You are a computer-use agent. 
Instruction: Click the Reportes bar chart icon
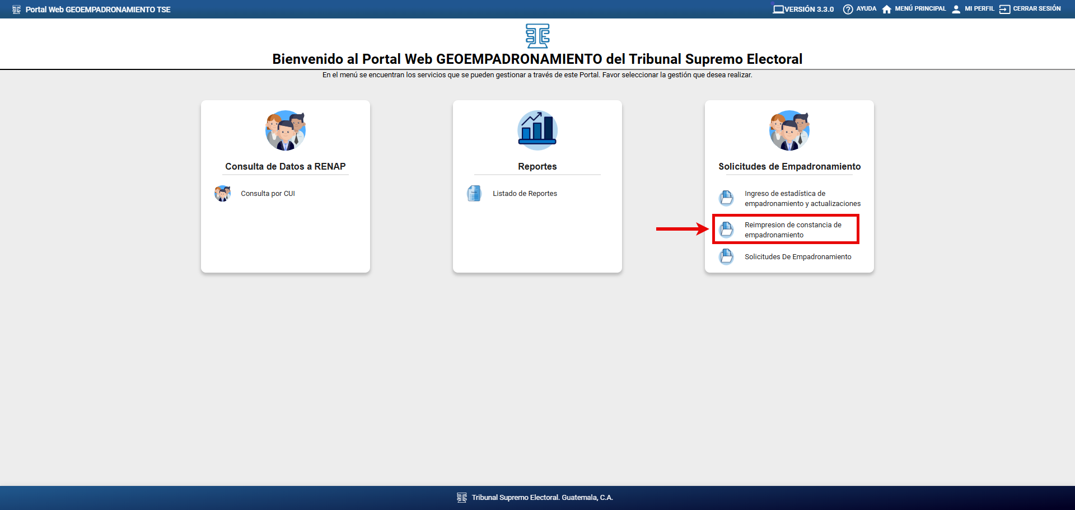537,130
